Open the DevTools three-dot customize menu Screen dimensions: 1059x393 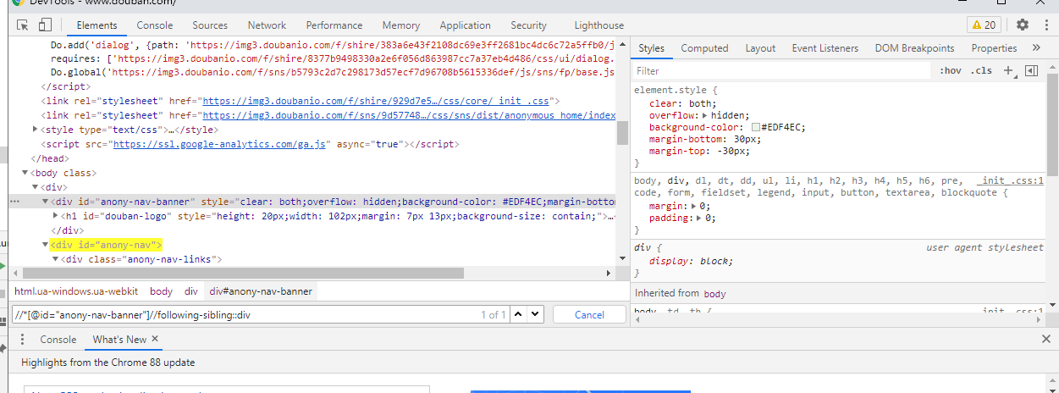point(1046,25)
